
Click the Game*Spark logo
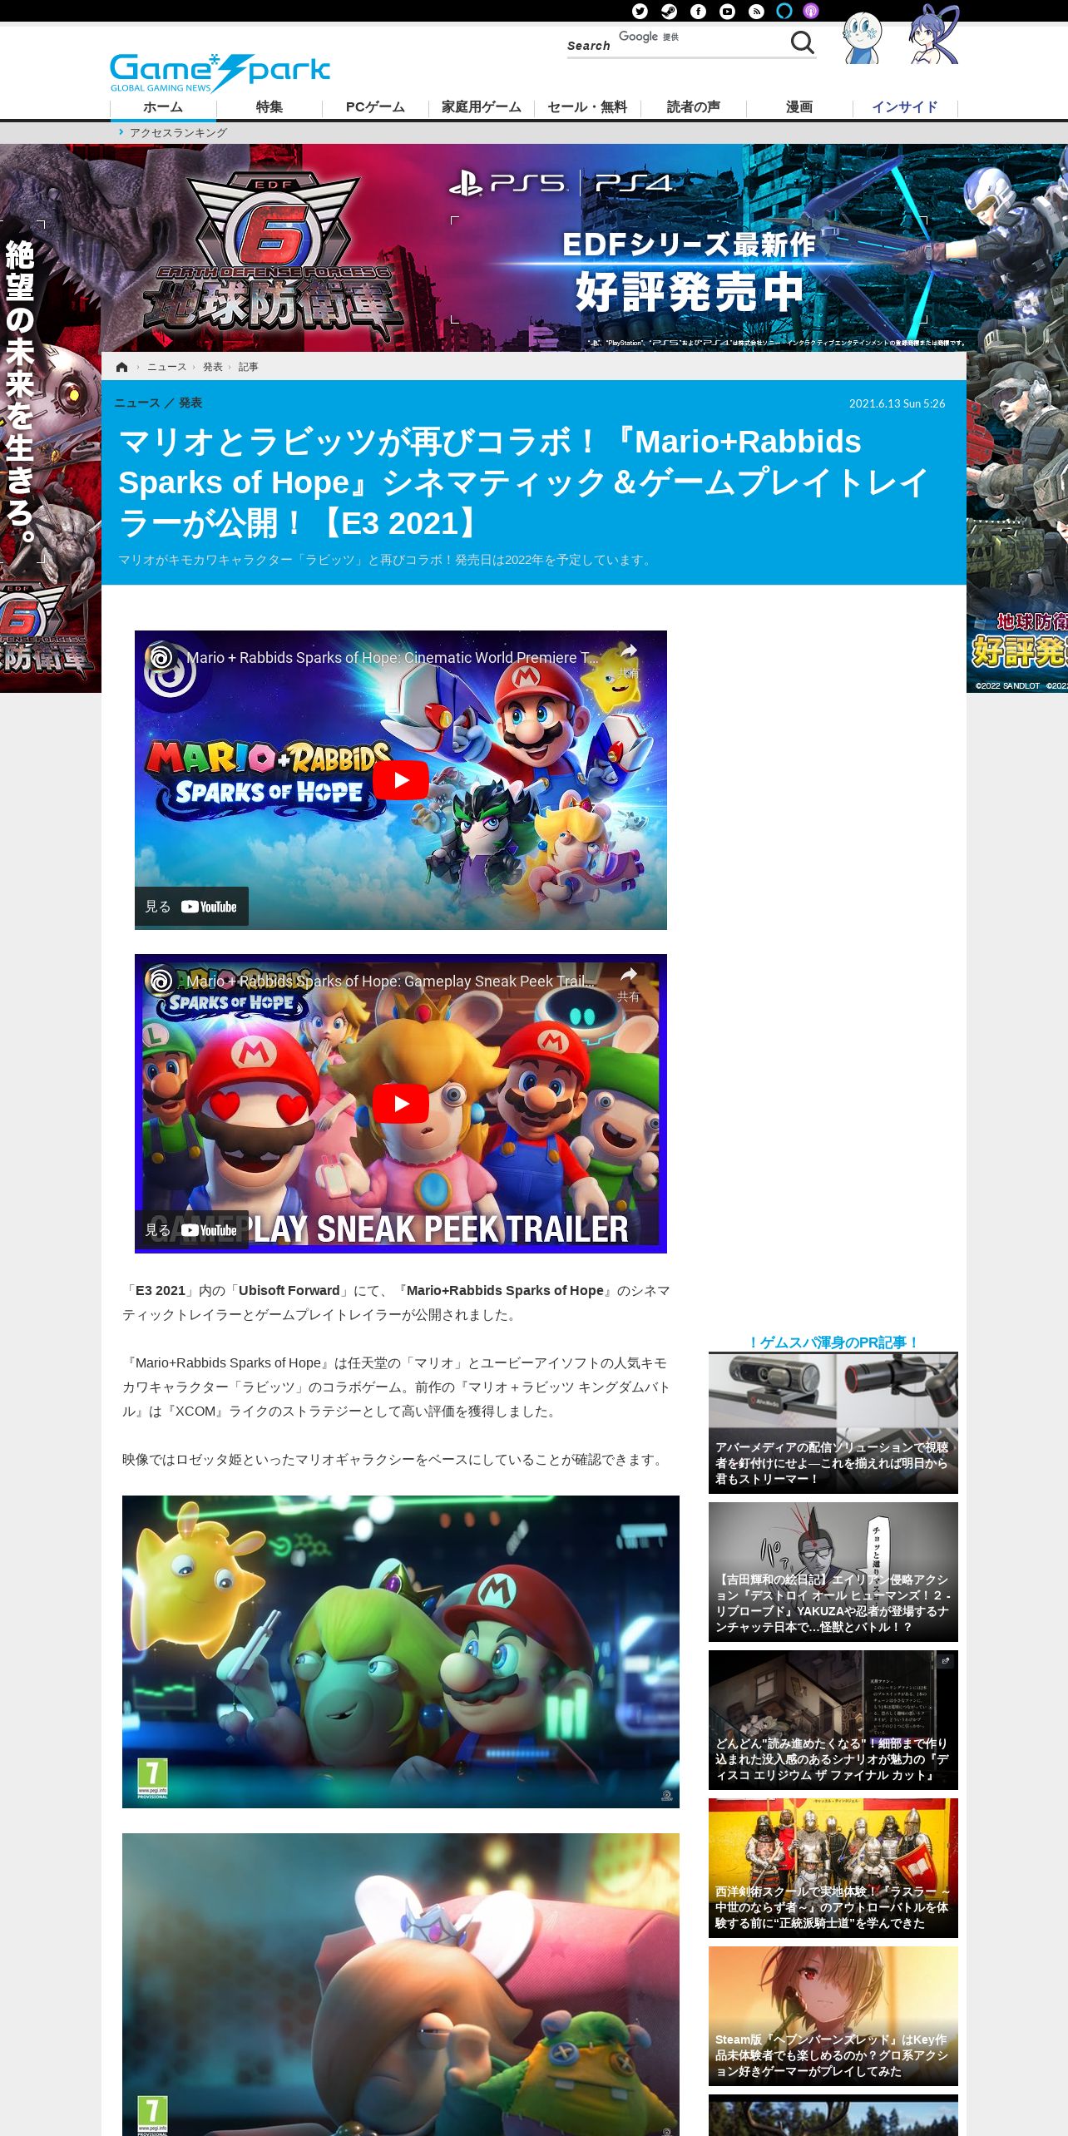(220, 72)
